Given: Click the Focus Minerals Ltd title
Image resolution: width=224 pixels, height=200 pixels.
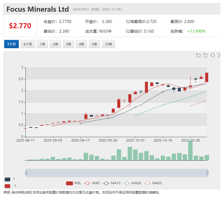Looking at the screenshot, I should [x=38, y=9].
